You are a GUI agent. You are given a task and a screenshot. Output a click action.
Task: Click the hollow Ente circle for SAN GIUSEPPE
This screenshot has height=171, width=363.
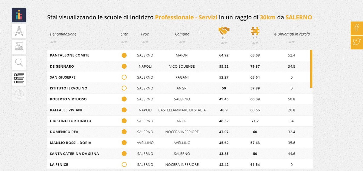point(124,77)
